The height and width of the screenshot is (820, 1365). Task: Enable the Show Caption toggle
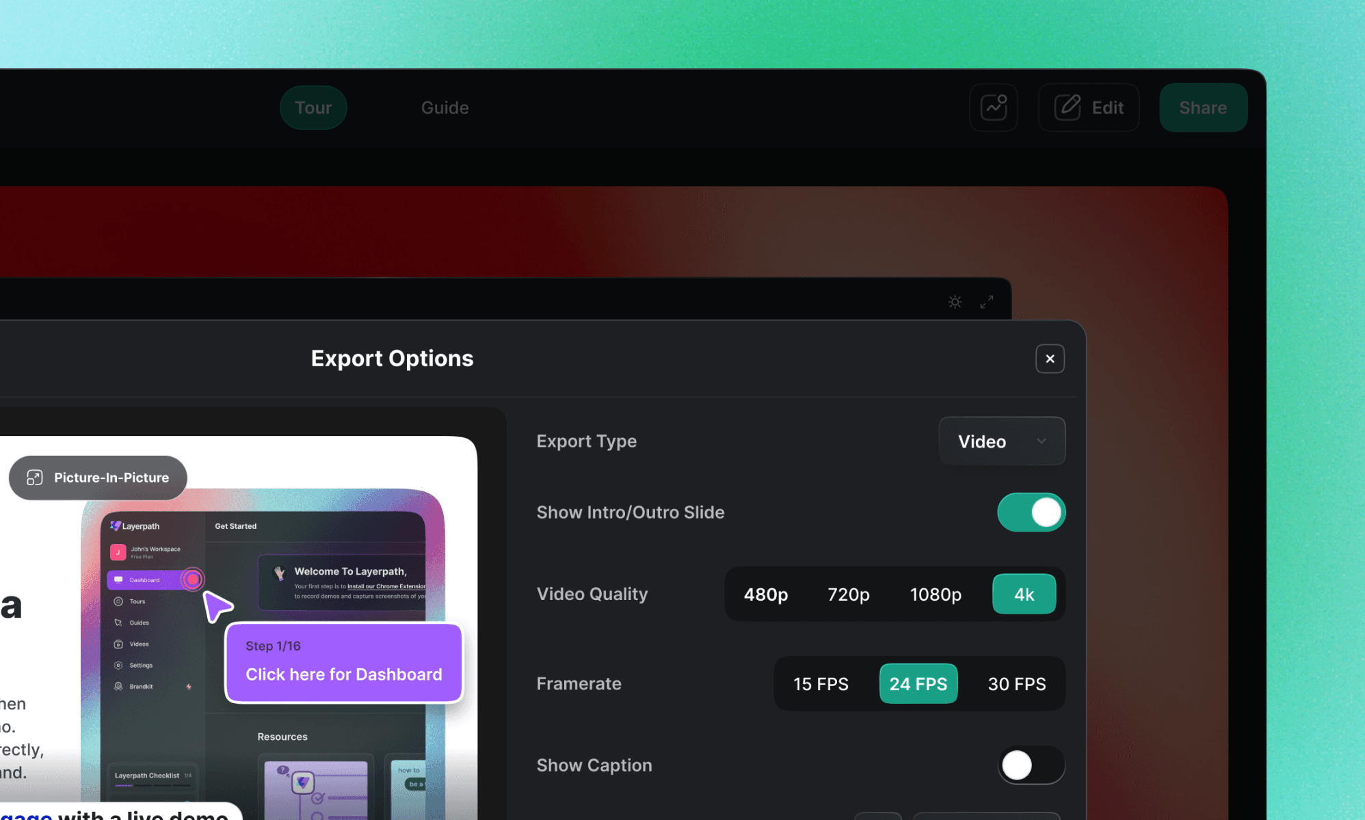(1031, 765)
